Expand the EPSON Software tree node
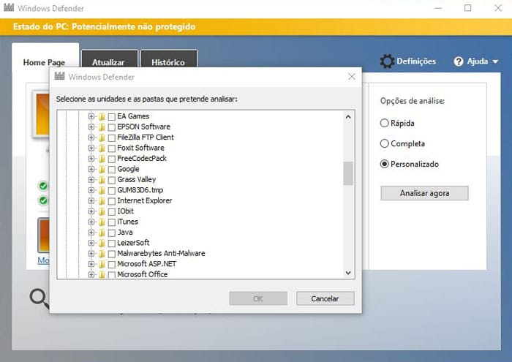The width and height of the screenshot is (512, 362). pyautogui.click(x=91, y=127)
